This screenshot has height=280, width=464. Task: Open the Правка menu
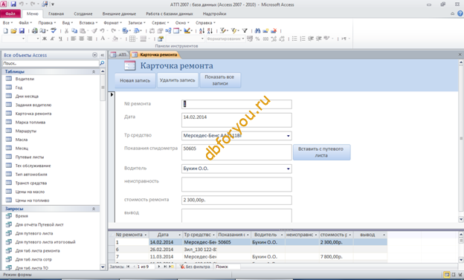coord(47,23)
